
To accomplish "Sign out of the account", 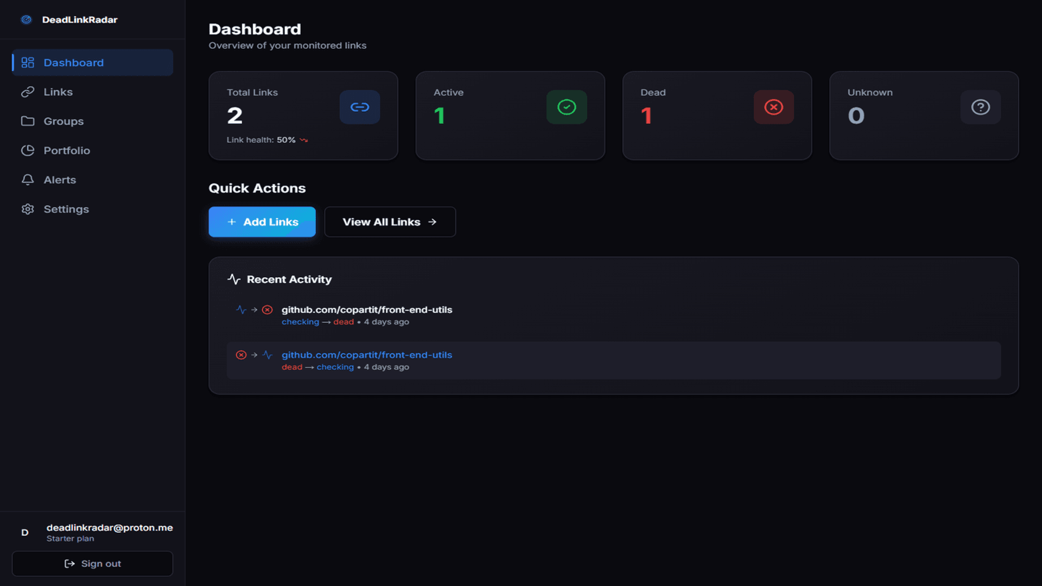I will click(92, 564).
